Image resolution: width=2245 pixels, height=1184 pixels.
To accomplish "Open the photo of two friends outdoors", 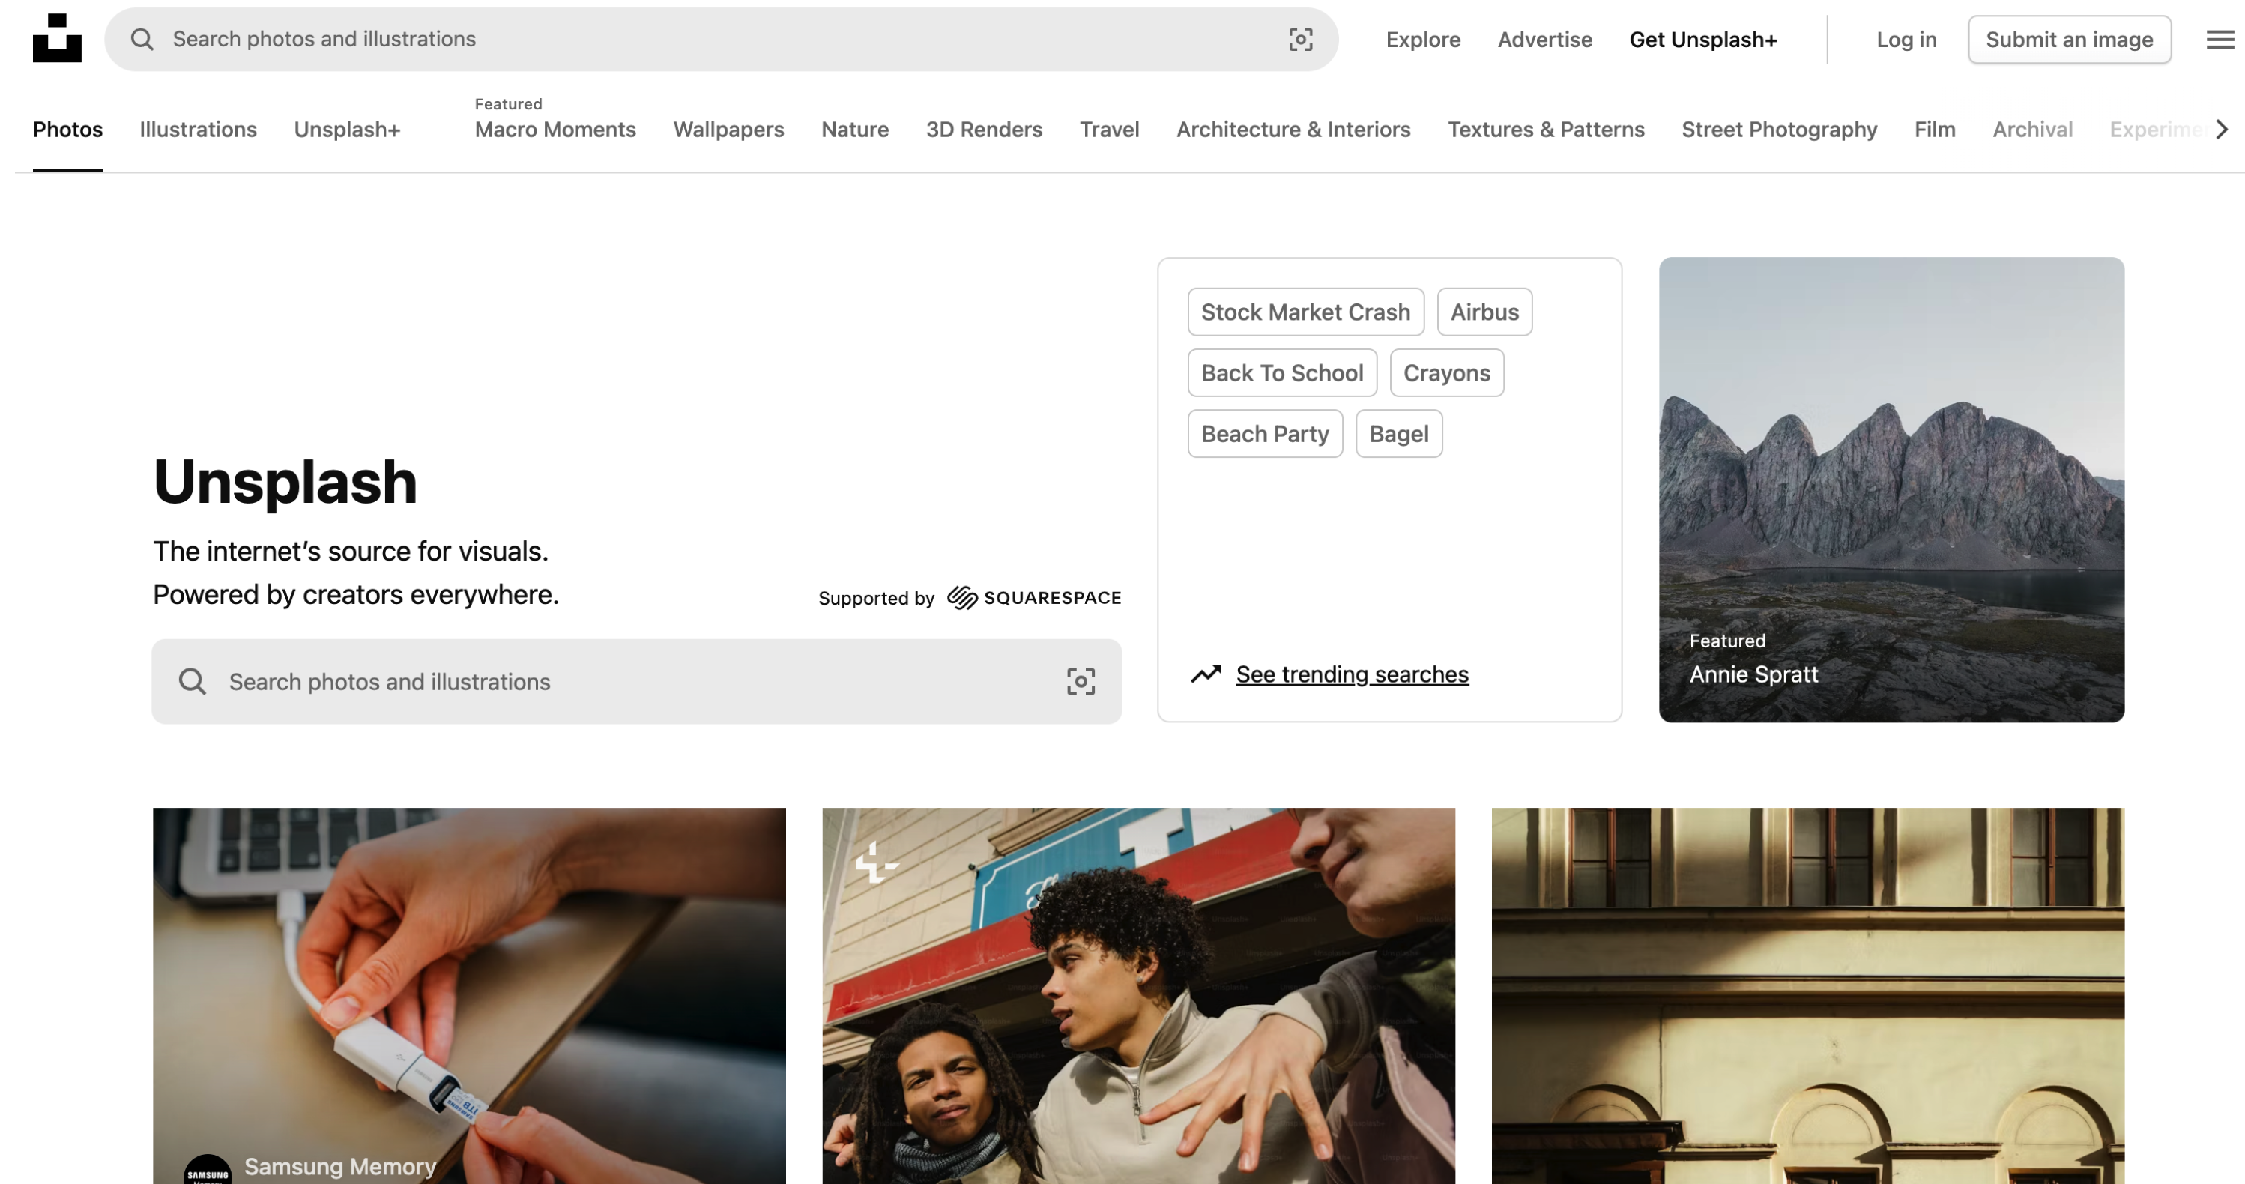I will coord(1138,996).
